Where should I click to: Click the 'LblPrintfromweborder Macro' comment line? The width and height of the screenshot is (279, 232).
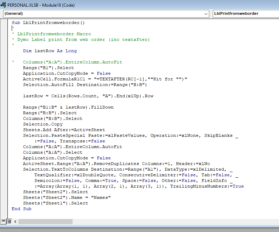51,34
